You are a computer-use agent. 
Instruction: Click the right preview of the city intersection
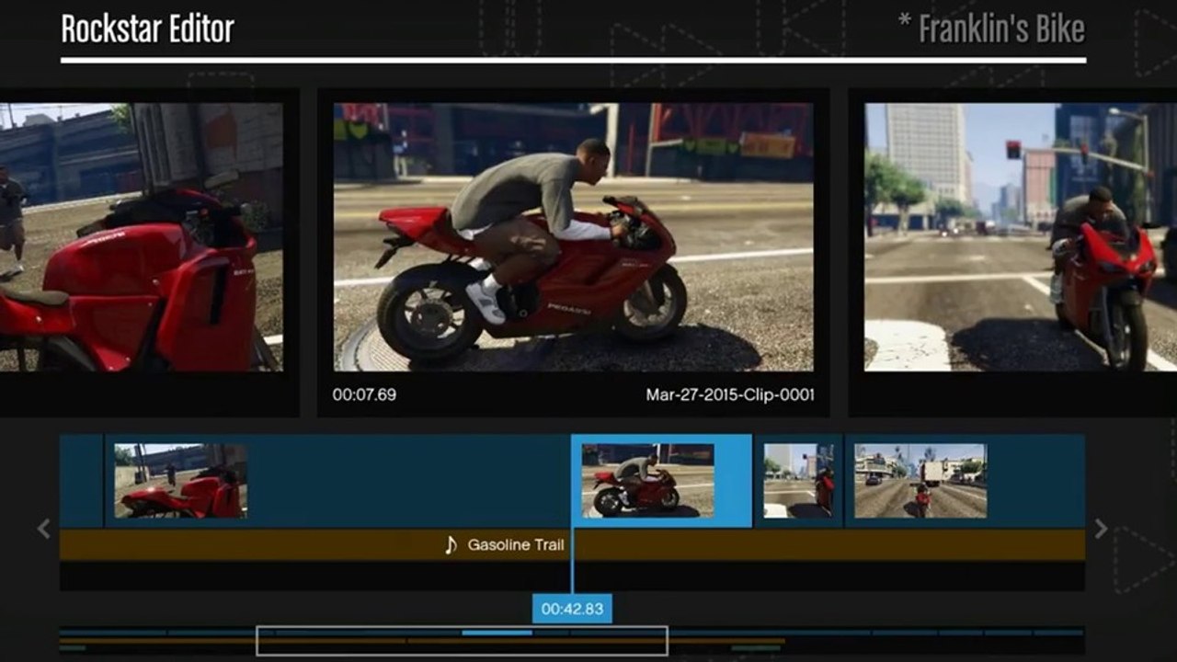[1021, 237]
